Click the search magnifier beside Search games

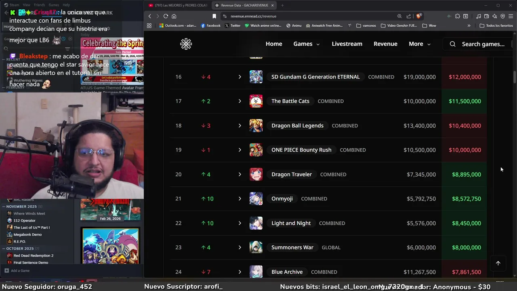(452, 44)
